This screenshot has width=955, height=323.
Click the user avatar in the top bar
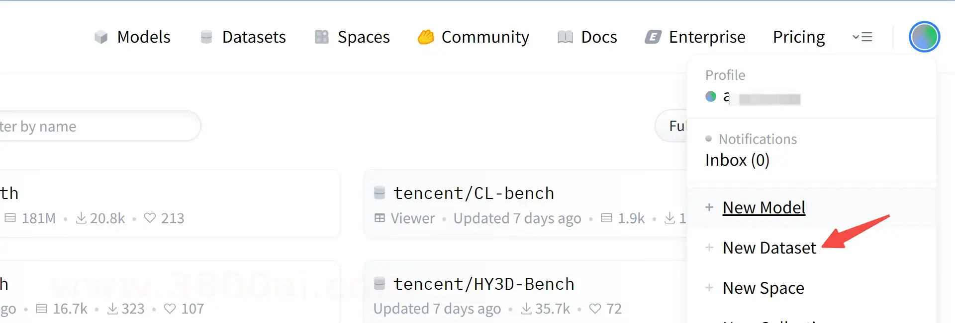click(x=924, y=37)
